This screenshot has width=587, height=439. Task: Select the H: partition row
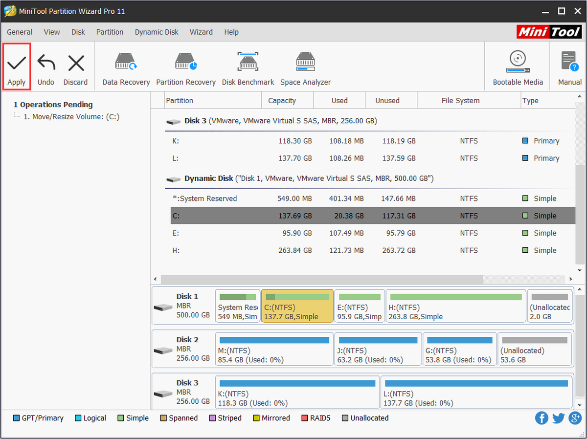(x=373, y=250)
